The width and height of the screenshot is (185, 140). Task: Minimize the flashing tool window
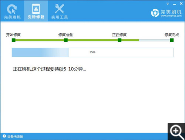pyautogui.click(x=174, y=4)
